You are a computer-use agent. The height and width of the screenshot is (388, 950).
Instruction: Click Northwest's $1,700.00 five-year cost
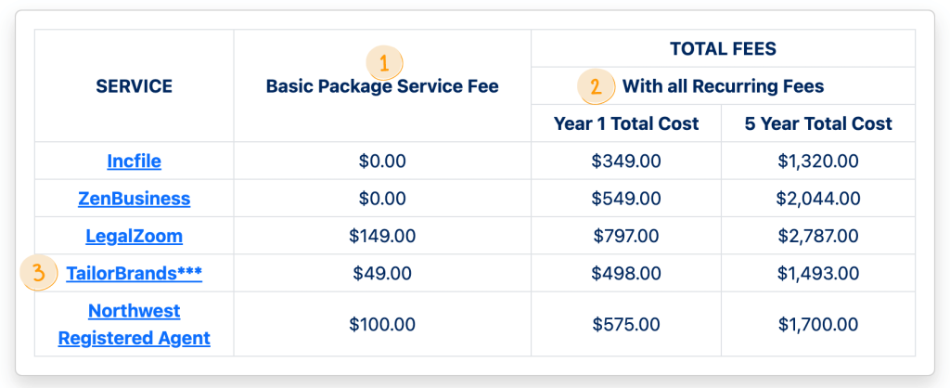(x=818, y=325)
